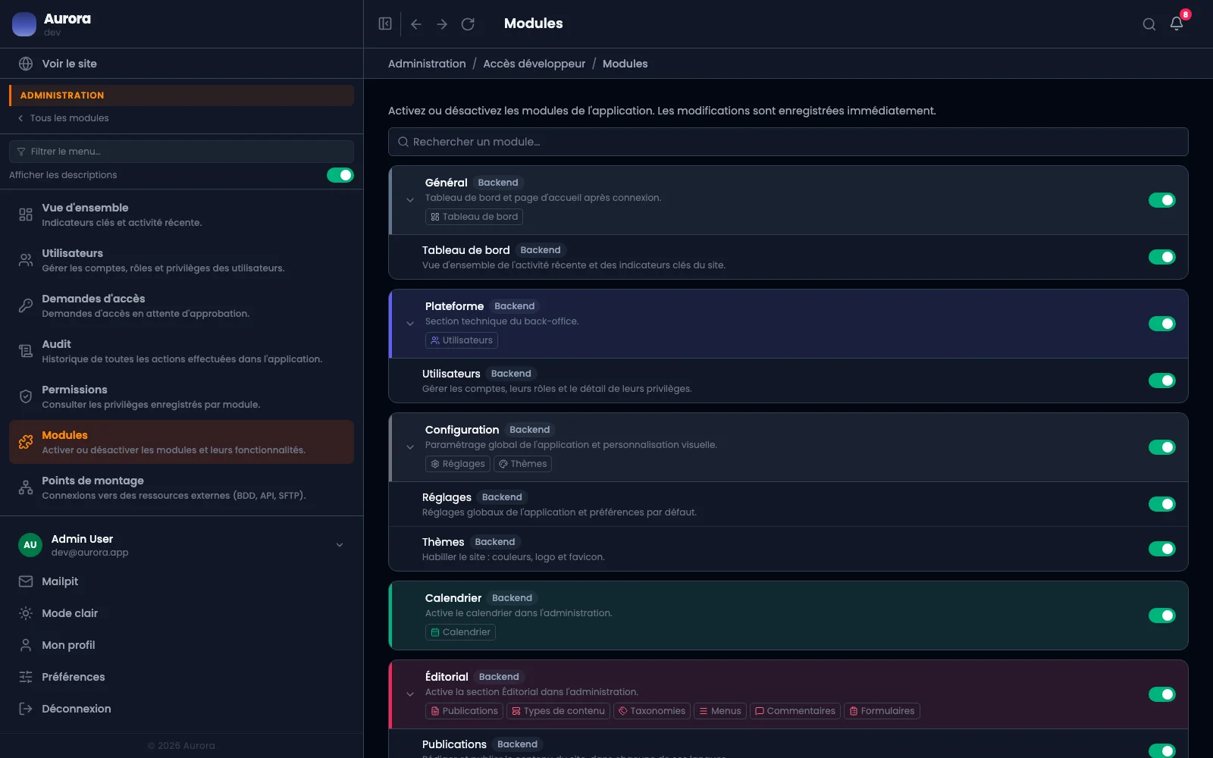1213x758 pixels.
Task: Click the Publications tag under Éditorial
Action: point(464,711)
